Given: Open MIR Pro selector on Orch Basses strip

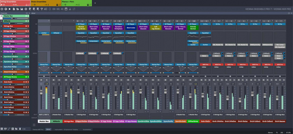Looking at the screenshot, I should pos(280,65).
